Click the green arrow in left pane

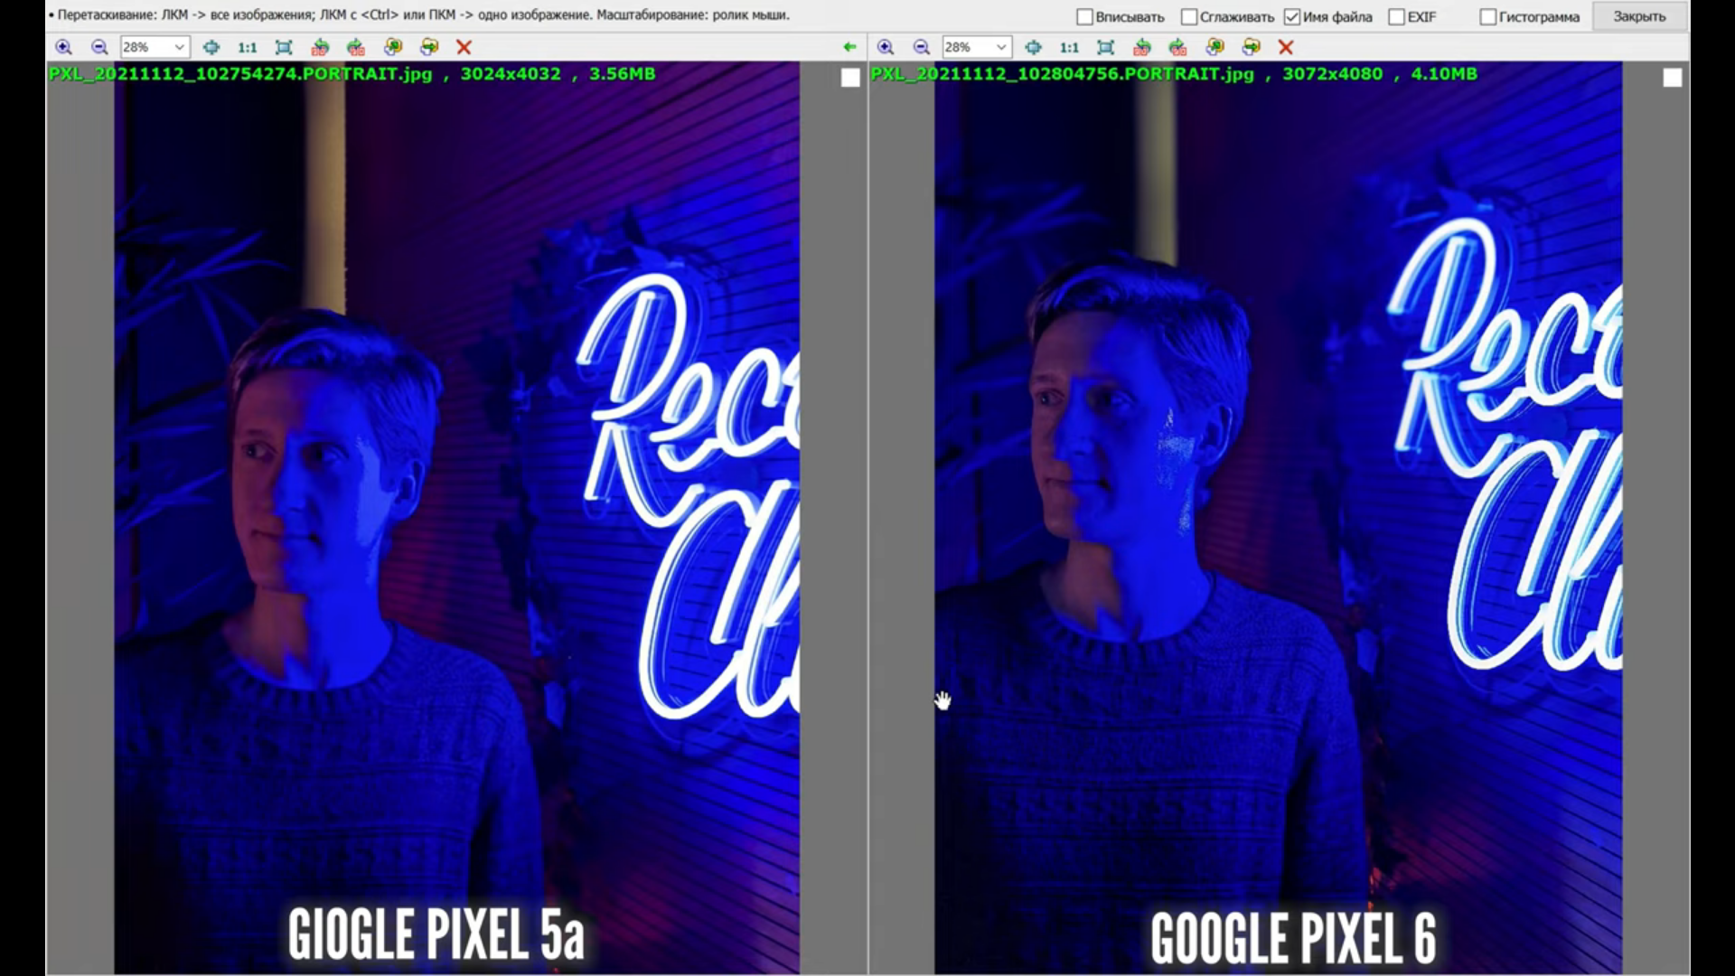click(849, 47)
